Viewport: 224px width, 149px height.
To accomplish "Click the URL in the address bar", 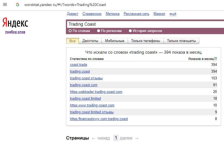I will tap(65, 5).
